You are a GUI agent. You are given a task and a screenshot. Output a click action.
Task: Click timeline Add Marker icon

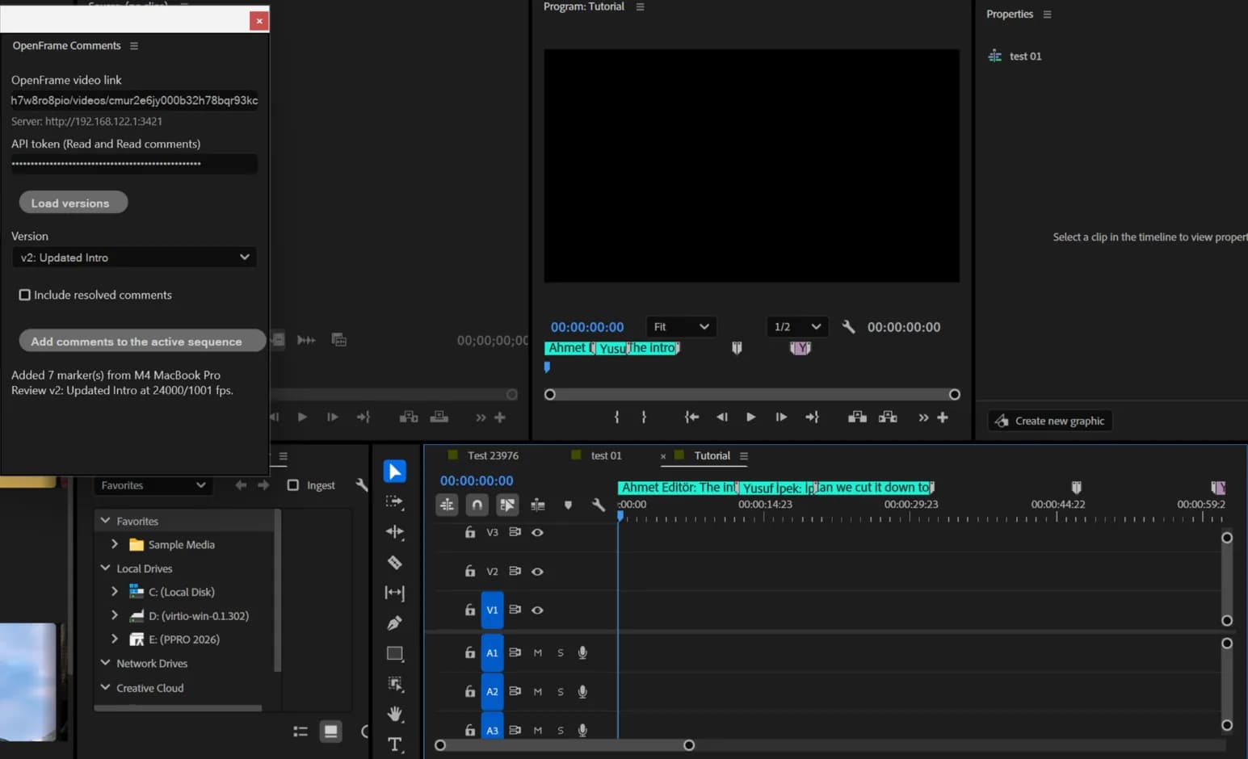point(568,505)
